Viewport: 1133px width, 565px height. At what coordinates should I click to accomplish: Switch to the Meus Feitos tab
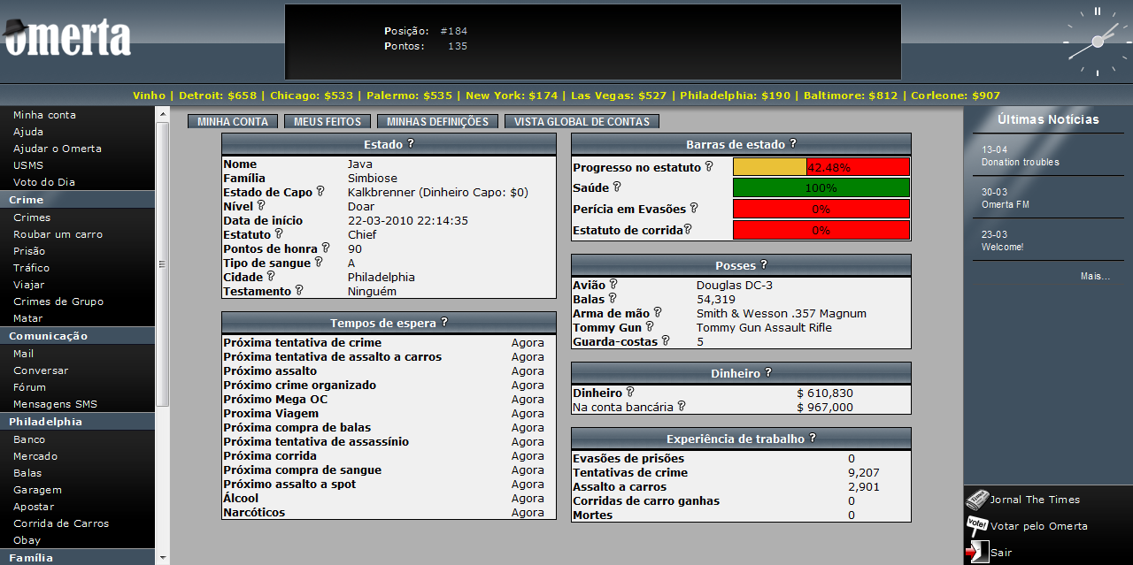click(x=328, y=122)
